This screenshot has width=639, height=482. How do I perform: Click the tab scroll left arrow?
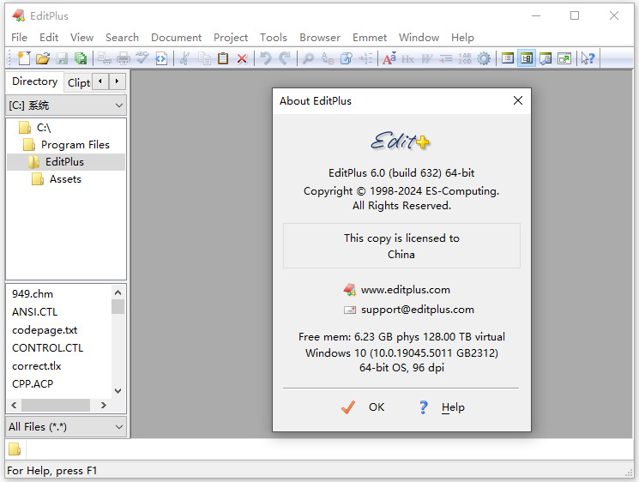100,81
